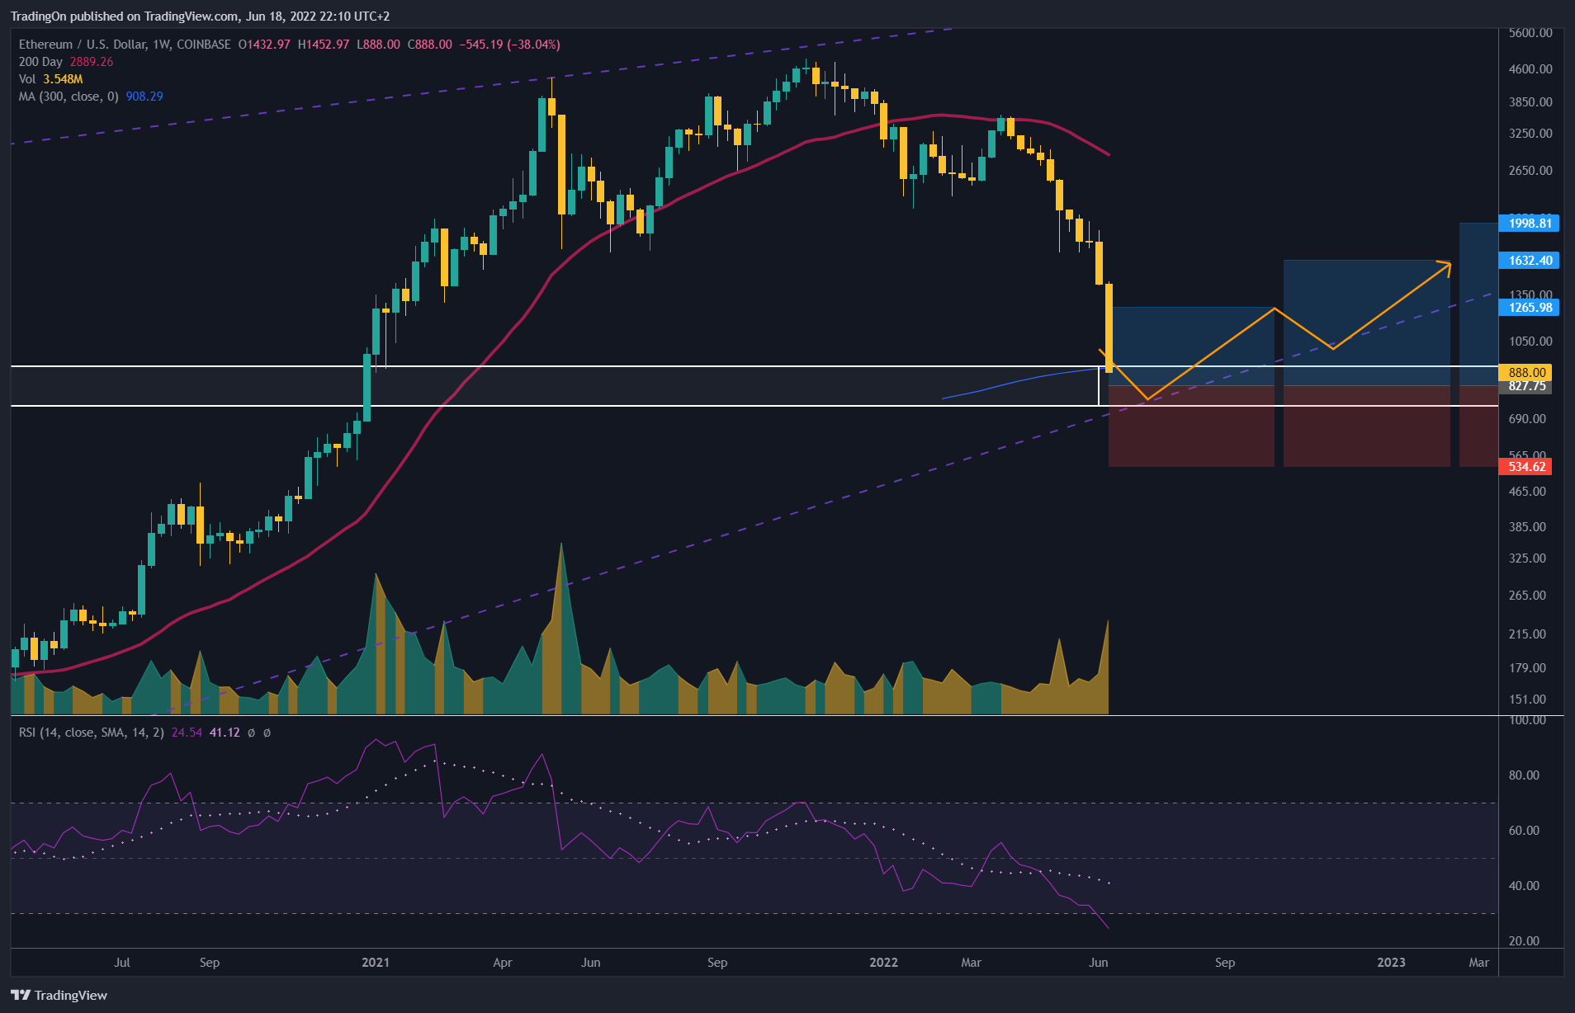This screenshot has width=1575, height=1013.
Task: Click the 151.00 price axis tick
Action: (x=1527, y=700)
